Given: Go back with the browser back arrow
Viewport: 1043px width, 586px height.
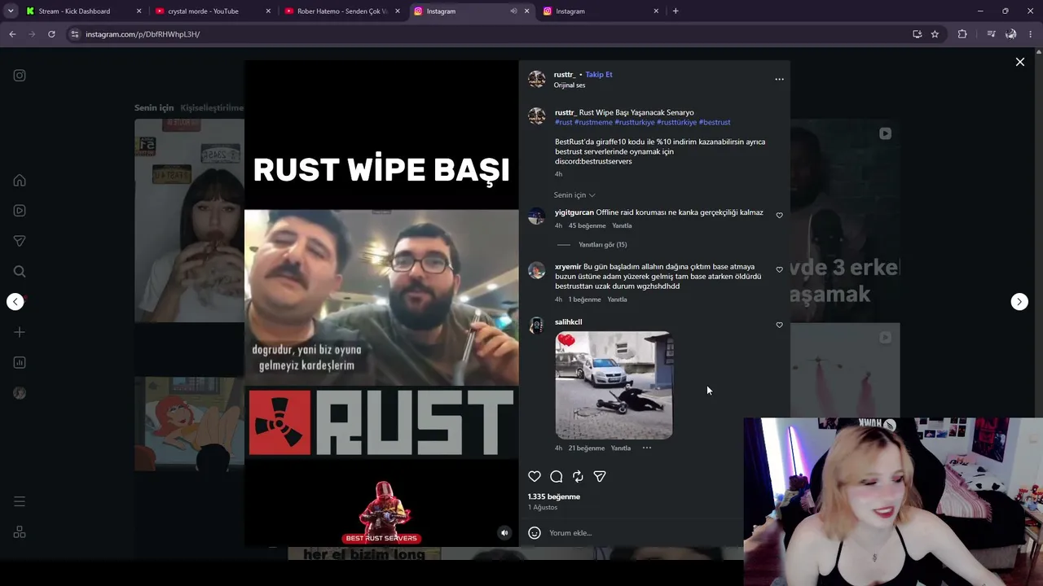Looking at the screenshot, I should coord(12,34).
